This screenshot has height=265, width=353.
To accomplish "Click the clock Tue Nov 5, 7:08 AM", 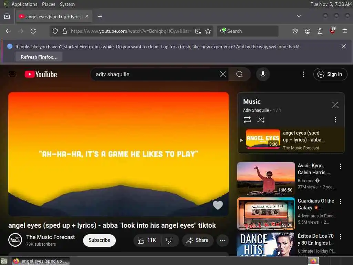I will 331,4.
